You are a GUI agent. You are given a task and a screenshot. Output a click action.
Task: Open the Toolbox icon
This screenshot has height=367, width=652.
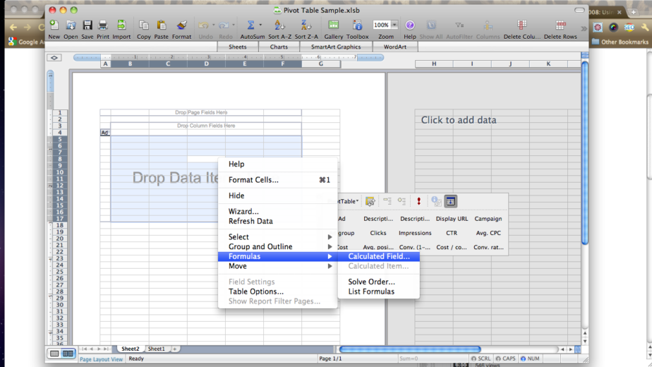pos(357,25)
